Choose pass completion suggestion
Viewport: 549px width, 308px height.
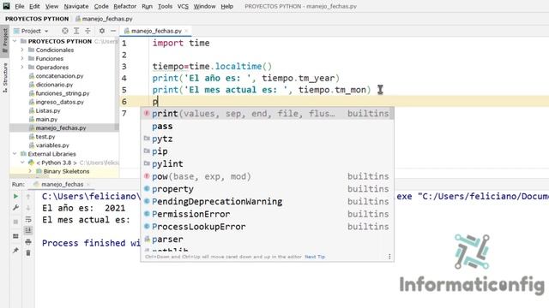coord(267,126)
